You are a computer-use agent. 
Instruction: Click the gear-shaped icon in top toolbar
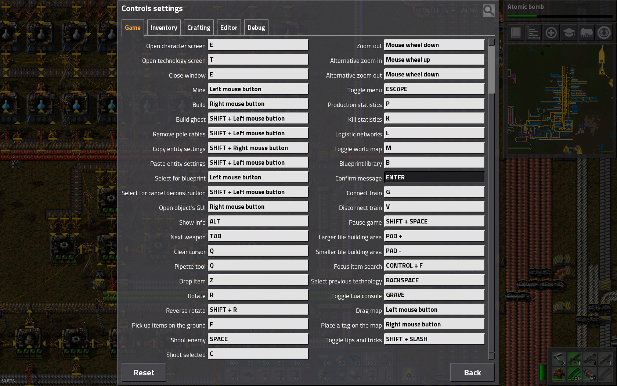coord(604,33)
